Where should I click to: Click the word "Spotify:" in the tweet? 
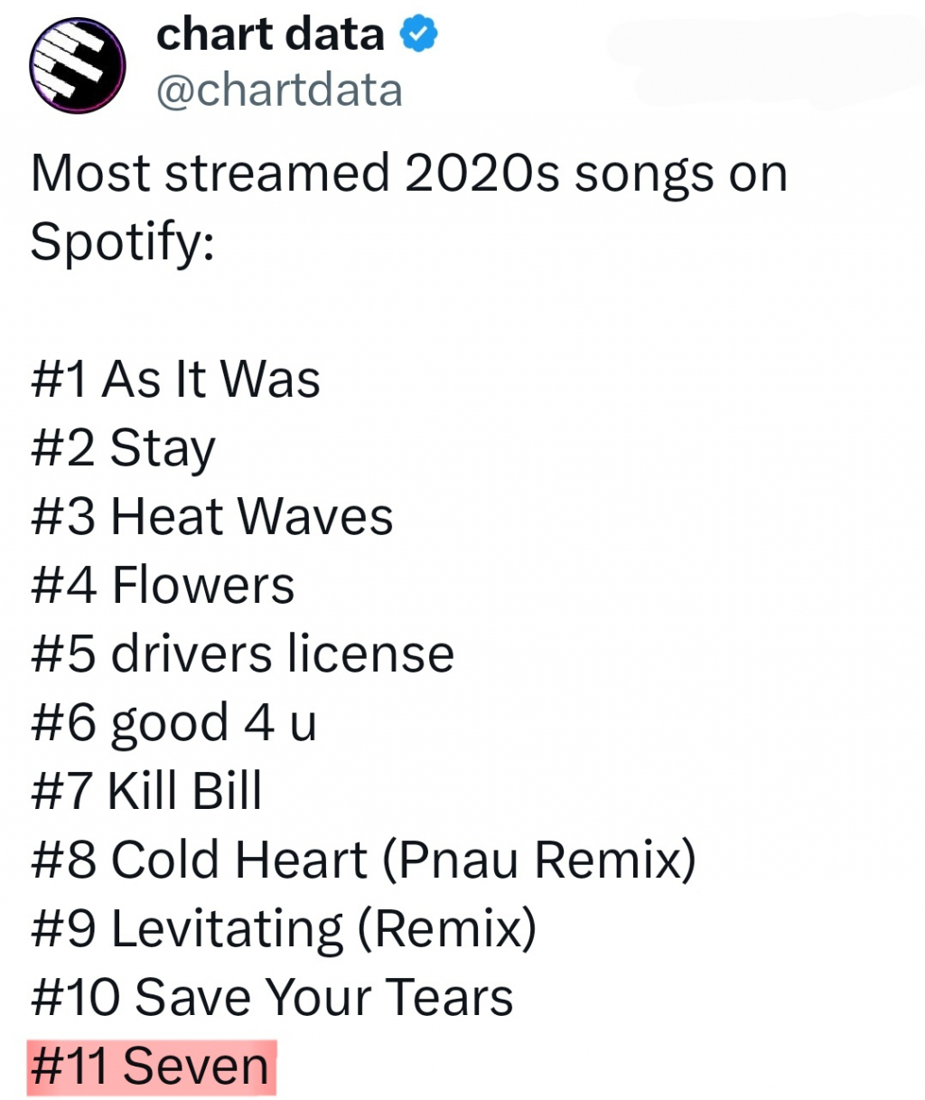(x=123, y=241)
